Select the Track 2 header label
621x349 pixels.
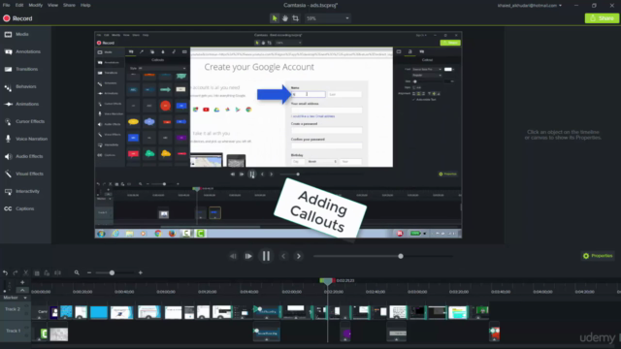(x=13, y=309)
